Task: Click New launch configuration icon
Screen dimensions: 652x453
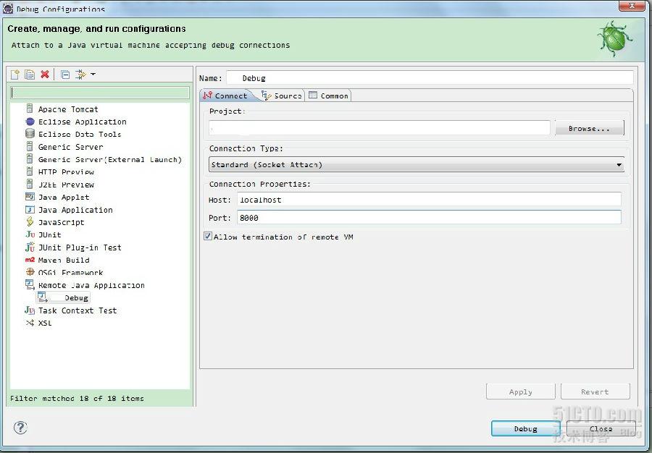Action: click(x=15, y=75)
